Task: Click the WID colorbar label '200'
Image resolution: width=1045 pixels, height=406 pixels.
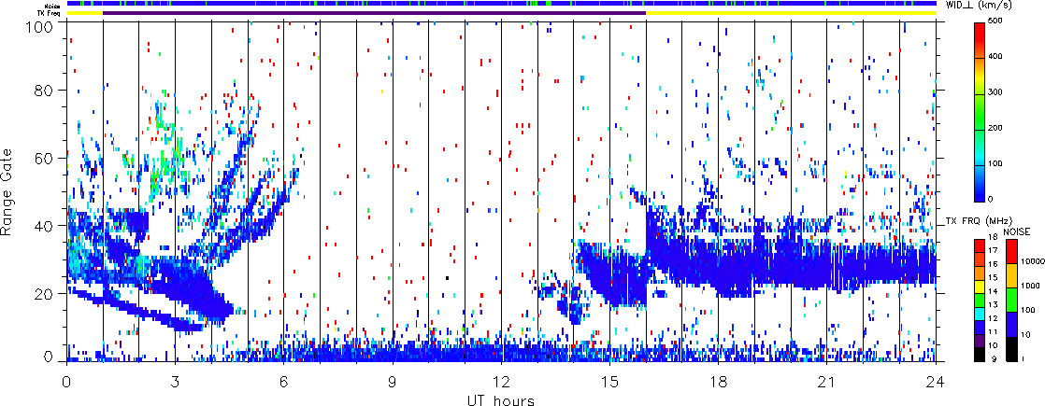Action: tap(997, 129)
